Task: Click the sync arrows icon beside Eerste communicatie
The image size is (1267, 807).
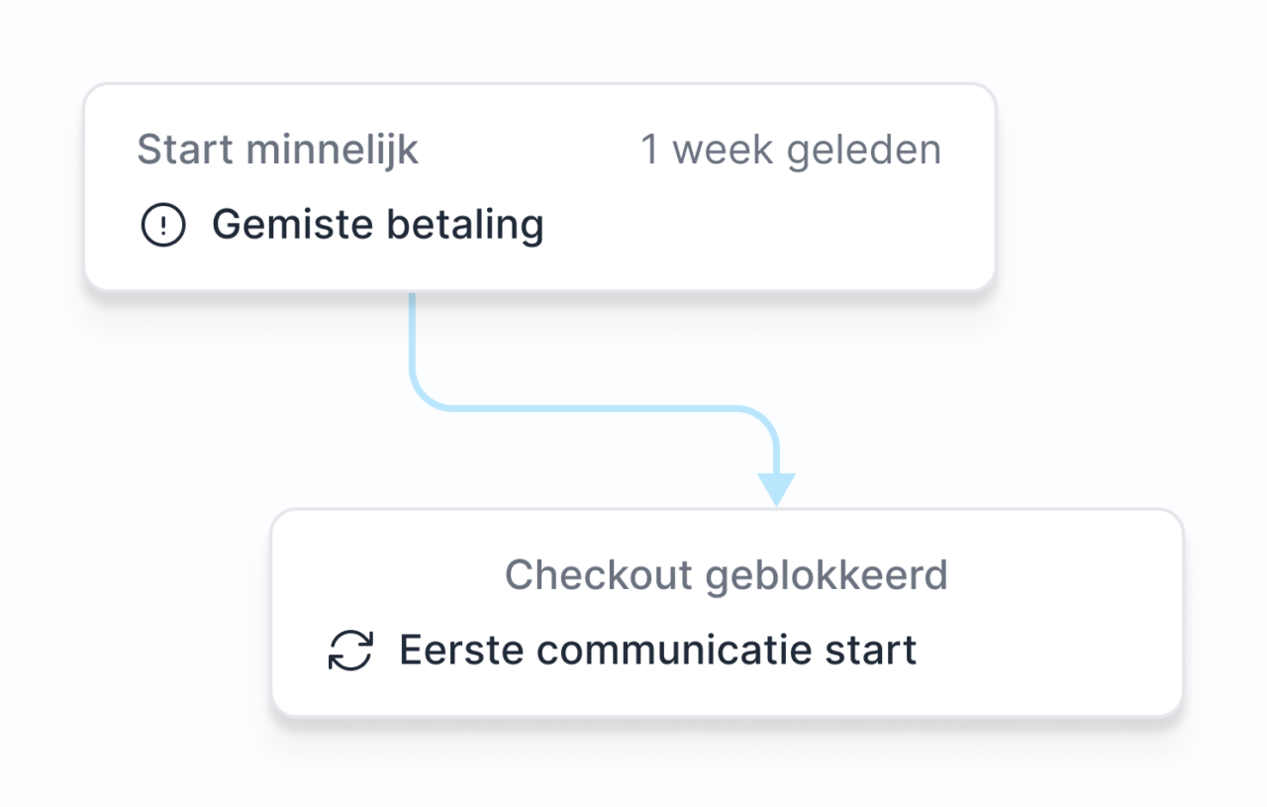Action: coord(350,651)
